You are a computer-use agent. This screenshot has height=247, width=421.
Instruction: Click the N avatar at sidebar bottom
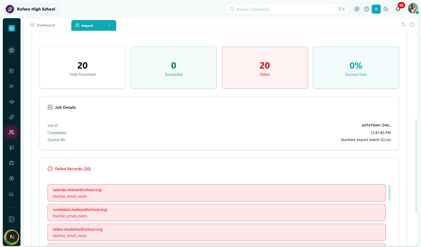[12, 237]
